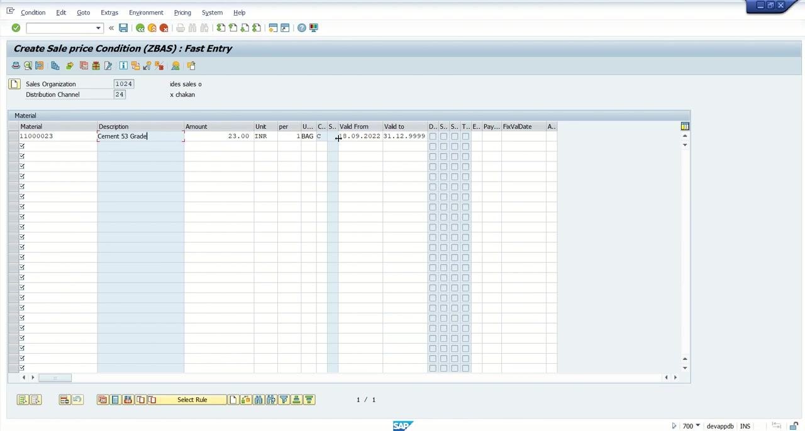Click the Sort Ascending icon in bottom toolbar
This screenshot has height=431, width=805.
pos(296,400)
